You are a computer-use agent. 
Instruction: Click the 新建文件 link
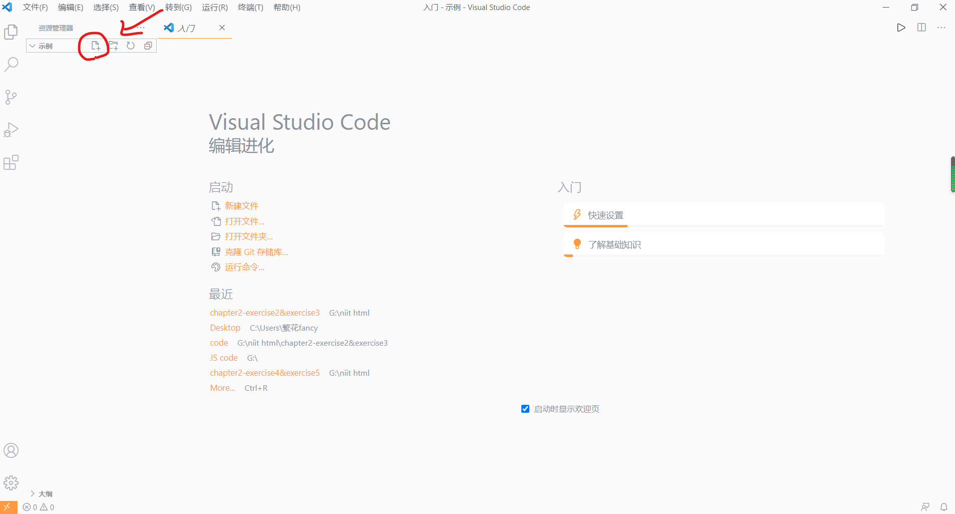[241, 206]
